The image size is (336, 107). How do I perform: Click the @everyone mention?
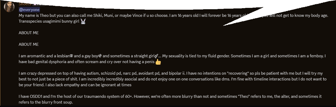pos(29,10)
